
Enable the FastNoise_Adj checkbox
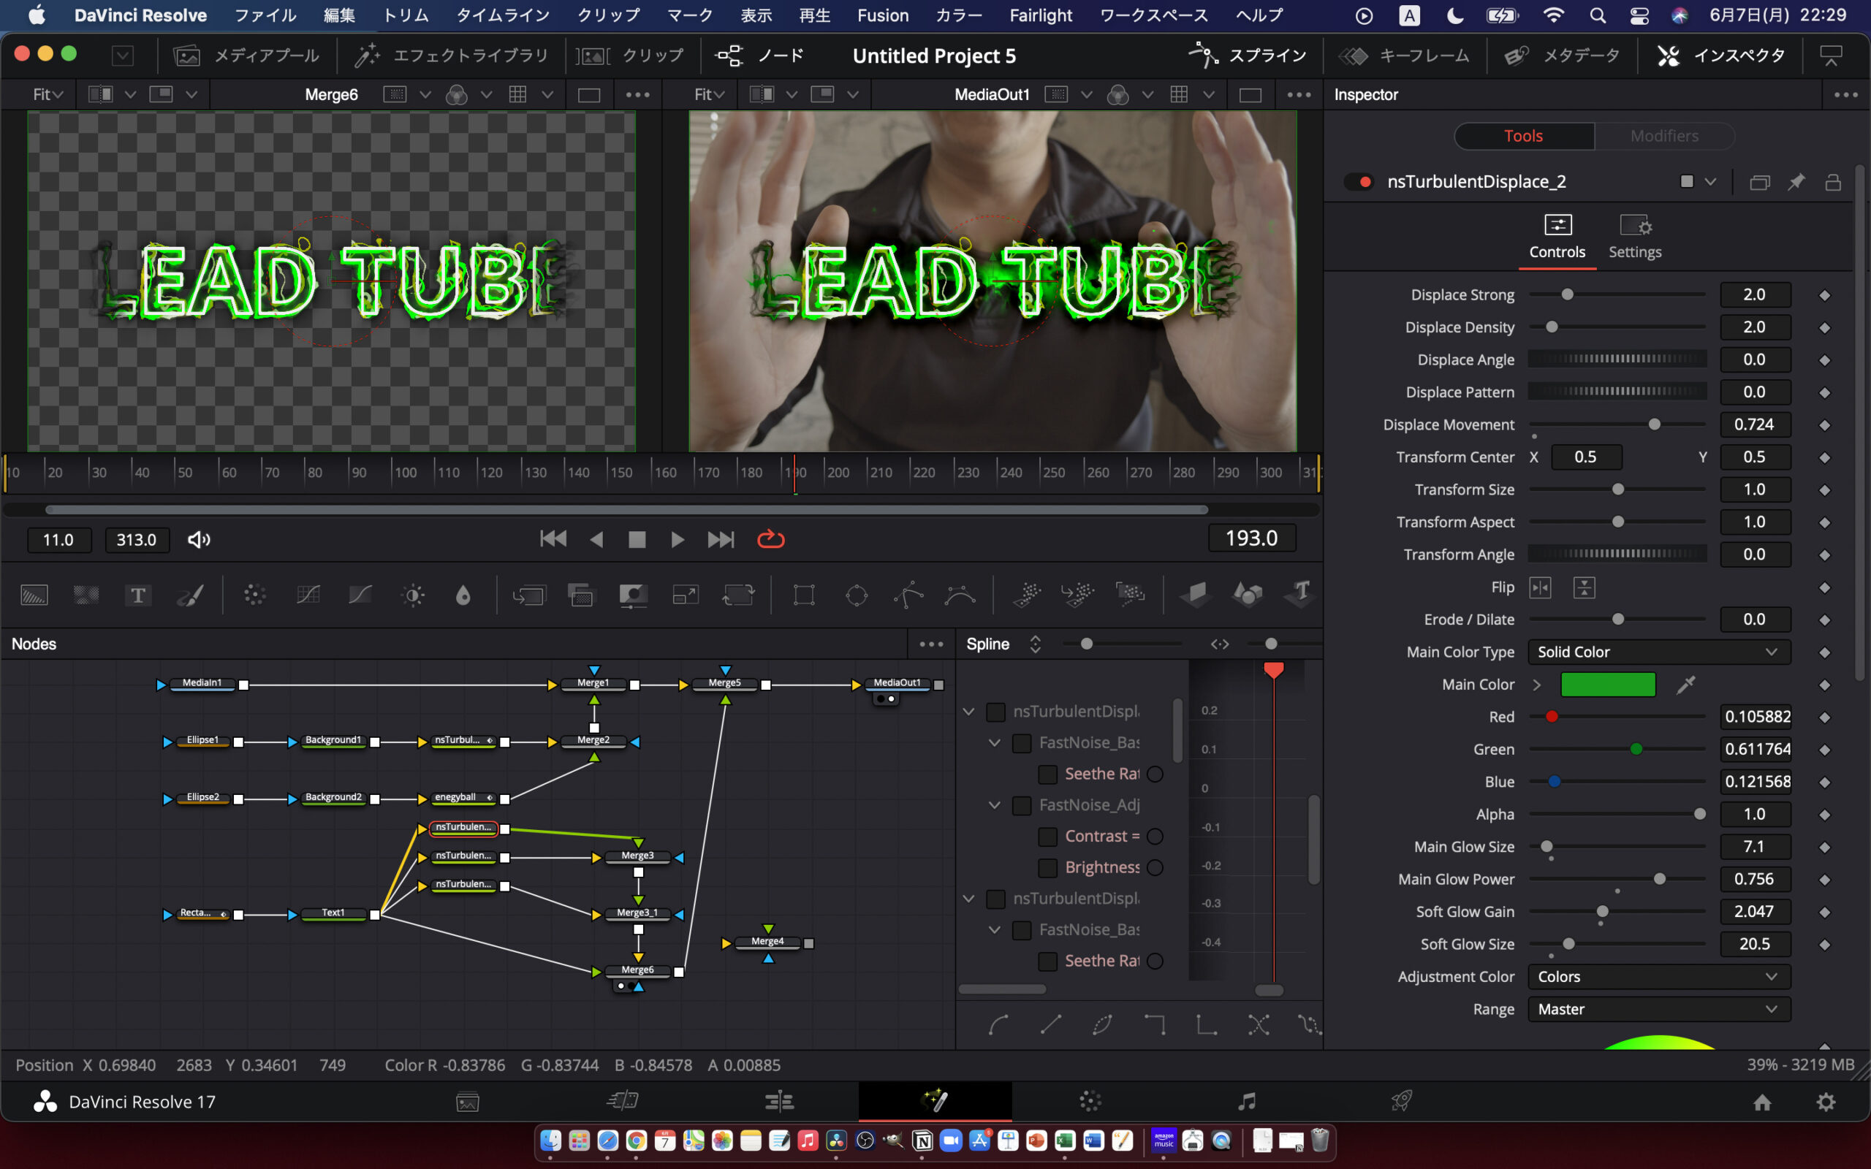(1021, 806)
